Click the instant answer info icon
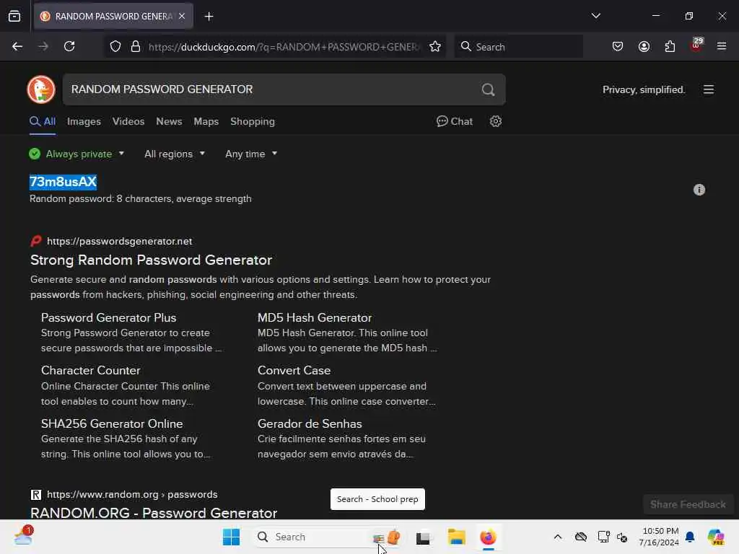This screenshot has height=554, width=739. pyautogui.click(x=699, y=190)
